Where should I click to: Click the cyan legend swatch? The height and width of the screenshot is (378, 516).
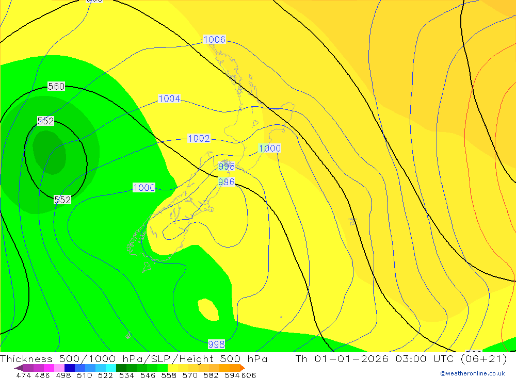111,368
